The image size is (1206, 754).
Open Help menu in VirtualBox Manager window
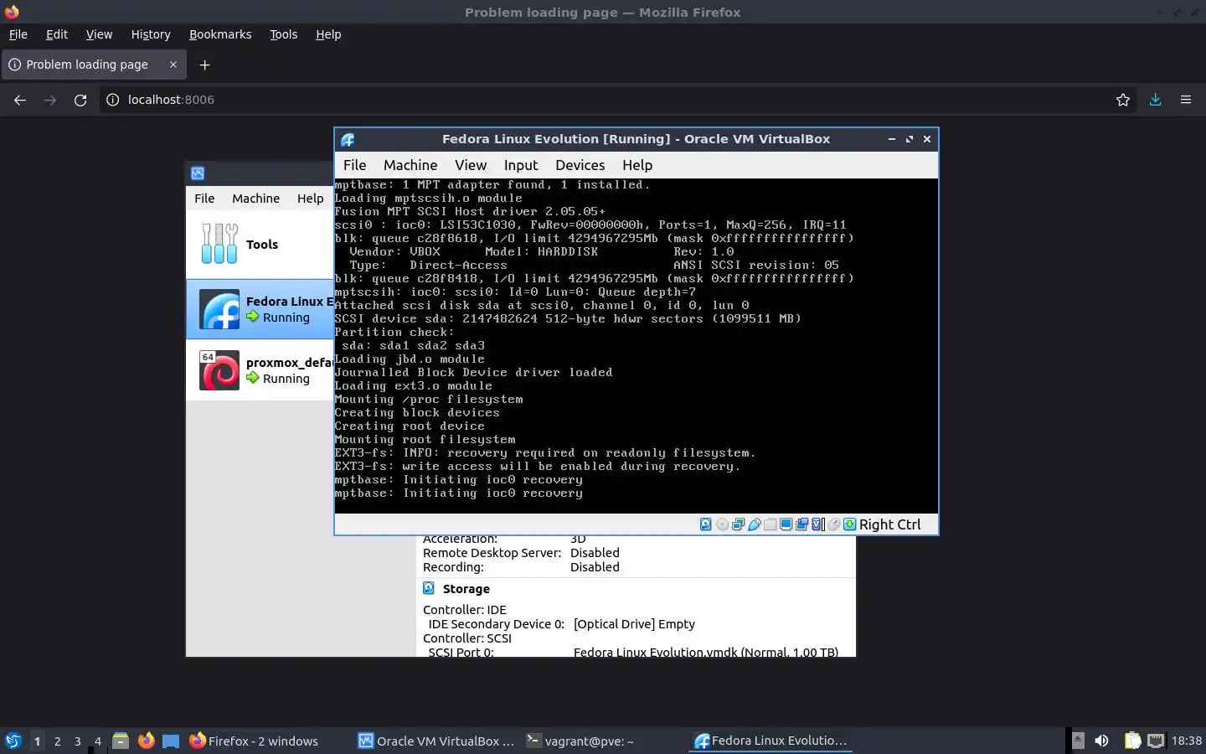click(x=310, y=199)
